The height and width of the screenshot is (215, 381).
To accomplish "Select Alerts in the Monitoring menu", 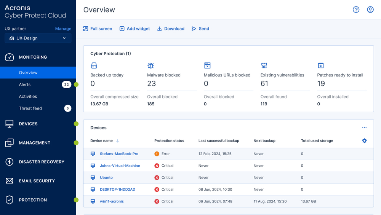I will pyautogui.click(x=25, y=84).
